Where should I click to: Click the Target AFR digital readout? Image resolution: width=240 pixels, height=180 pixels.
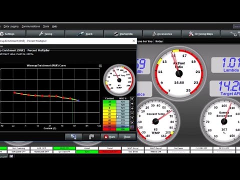pyautogui.click(x=224, y=88)
